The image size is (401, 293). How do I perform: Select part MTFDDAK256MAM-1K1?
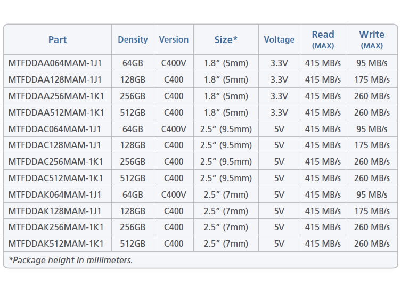(x=56, y=227)
